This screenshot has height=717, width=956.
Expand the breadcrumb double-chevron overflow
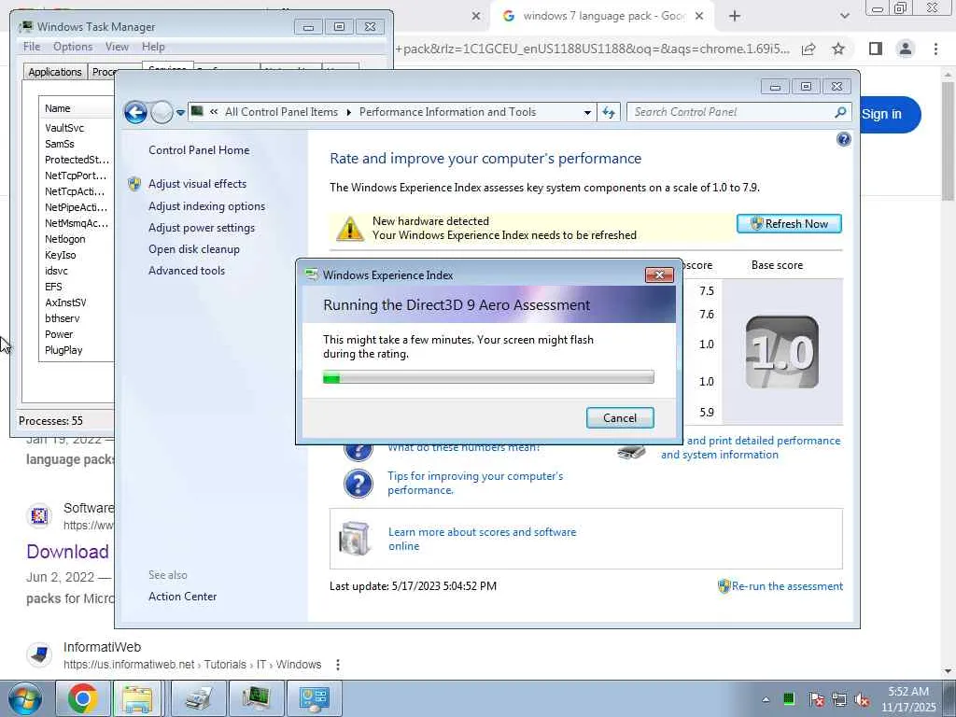(214, 112)
